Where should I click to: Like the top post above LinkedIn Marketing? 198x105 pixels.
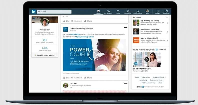point(66,21)
